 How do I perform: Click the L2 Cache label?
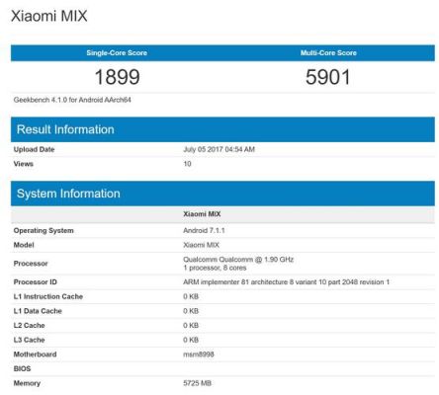(x=29, y=326)
